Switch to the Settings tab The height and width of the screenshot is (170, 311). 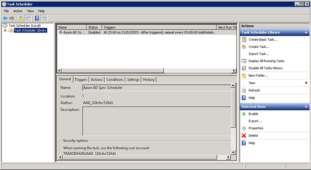[133, 79]
